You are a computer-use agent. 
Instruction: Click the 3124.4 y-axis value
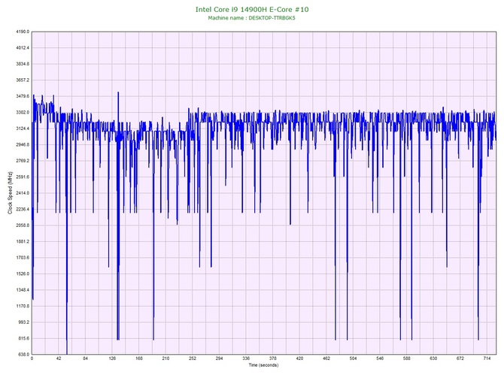(23, 129)
